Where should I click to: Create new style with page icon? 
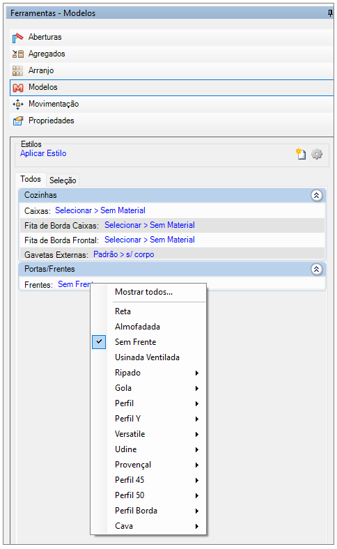tap(301, 154)
